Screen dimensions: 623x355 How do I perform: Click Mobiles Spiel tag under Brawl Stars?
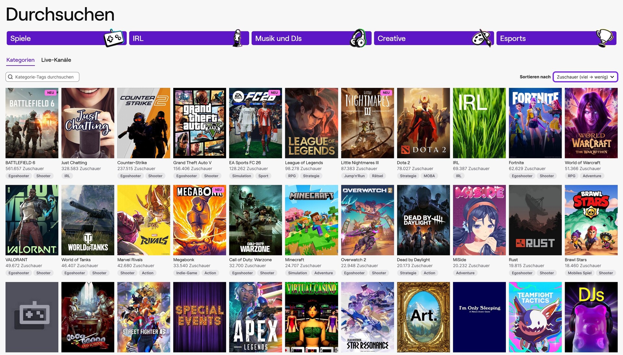tap(580, 273)
